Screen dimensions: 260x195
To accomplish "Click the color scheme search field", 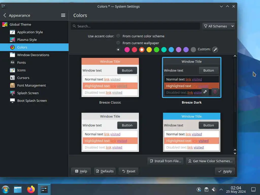I will (135, 26).
